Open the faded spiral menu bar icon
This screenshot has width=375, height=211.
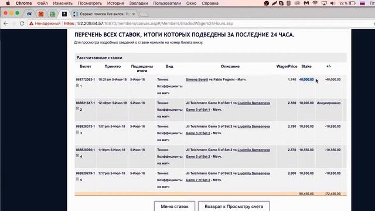297,3
